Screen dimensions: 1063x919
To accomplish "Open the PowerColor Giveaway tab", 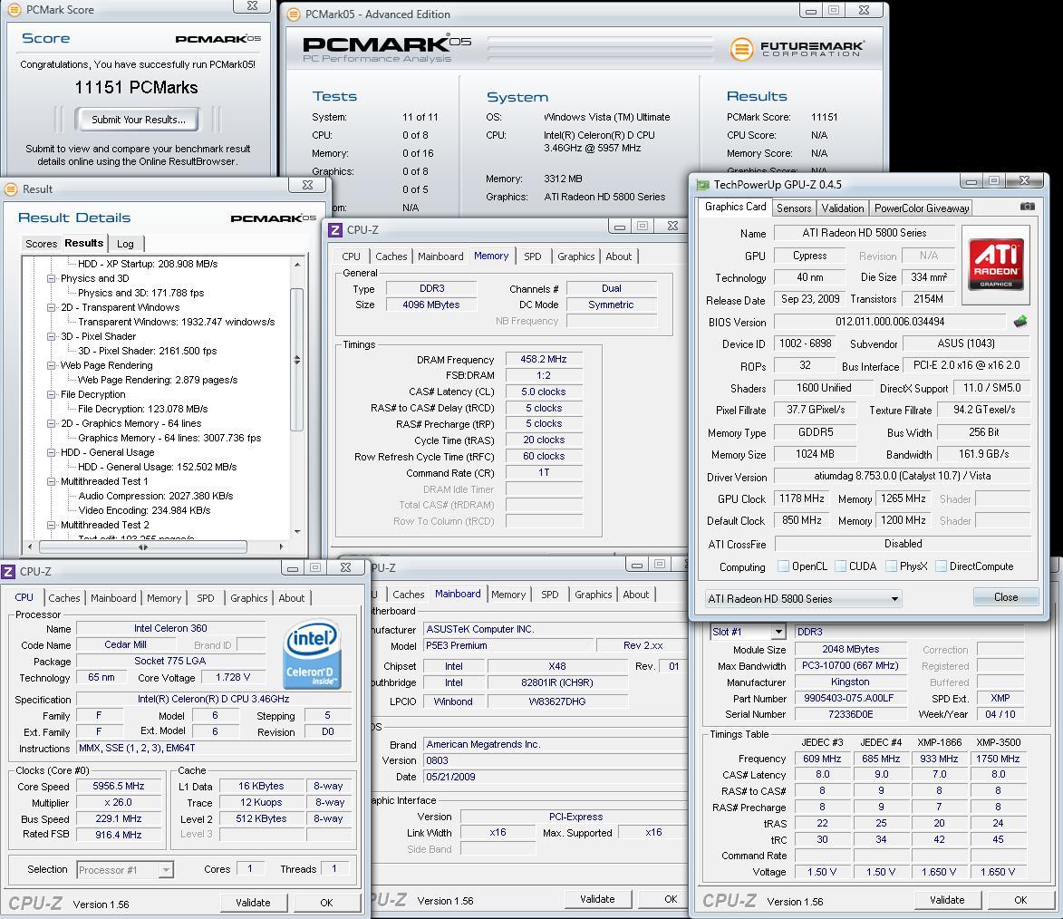I will (x=922, y=208).
